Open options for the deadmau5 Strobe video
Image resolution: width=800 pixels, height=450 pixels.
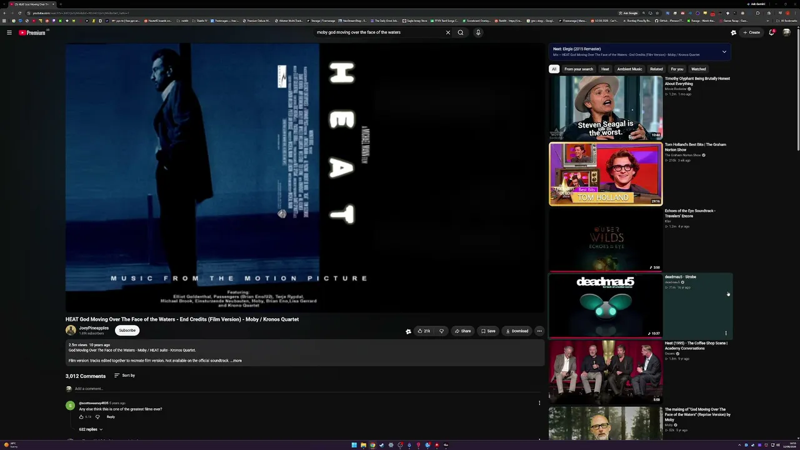[x=726, y=333]
